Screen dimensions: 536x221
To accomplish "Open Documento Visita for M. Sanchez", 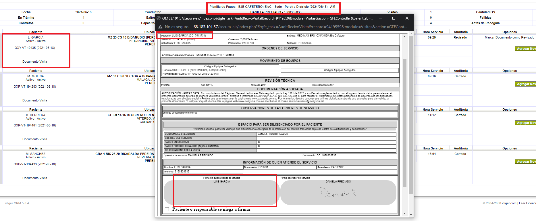I will [35, 178].
